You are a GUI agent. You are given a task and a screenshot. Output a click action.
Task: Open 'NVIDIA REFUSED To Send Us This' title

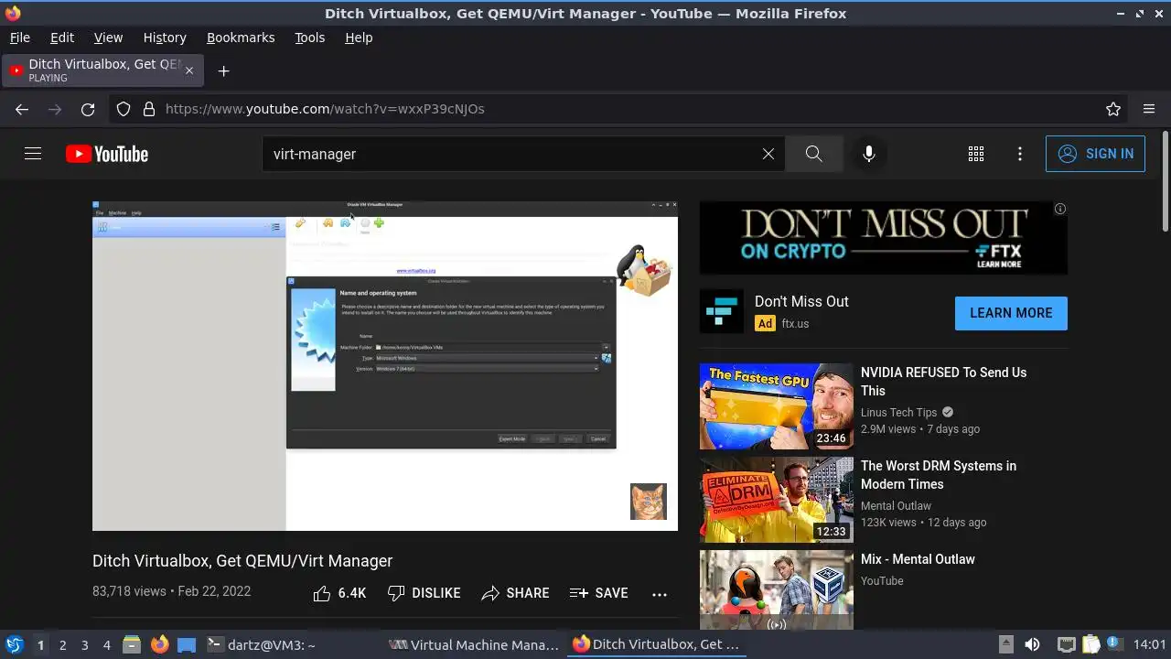pyautogui.click(x=943, y=382)
